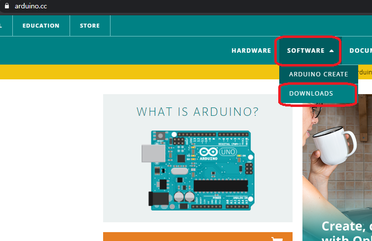Click the SOFTWARE menu caret arrow

coord(332,51)
